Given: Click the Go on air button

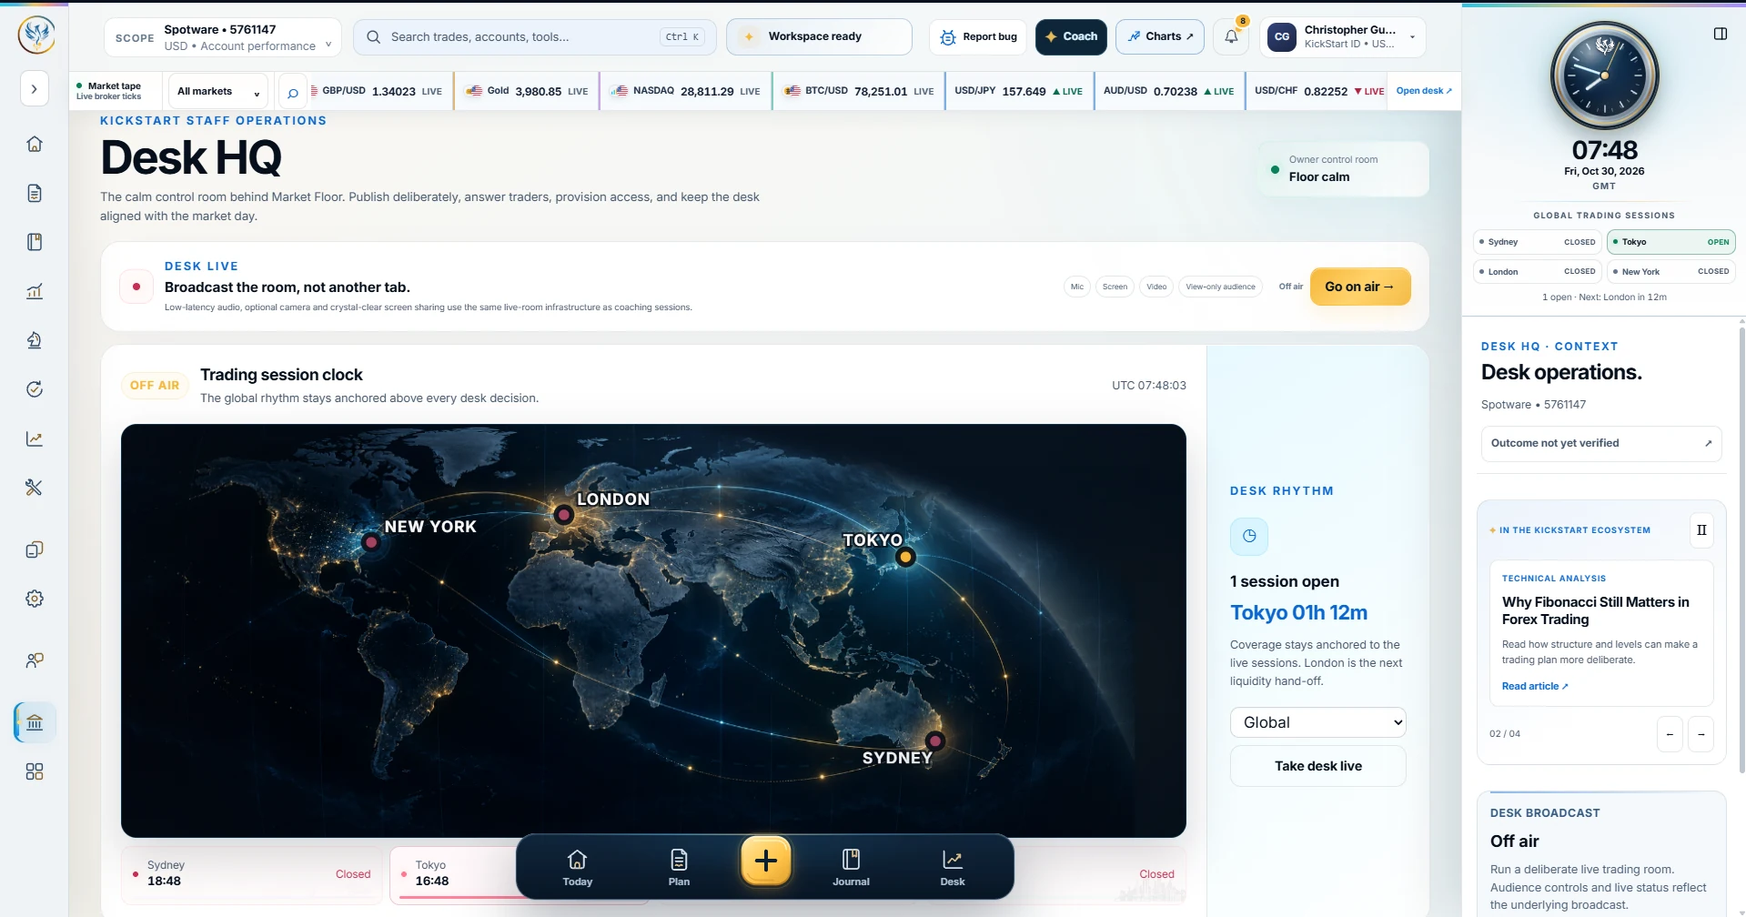Looking at the screenshot, I should tap(1359, 287).
